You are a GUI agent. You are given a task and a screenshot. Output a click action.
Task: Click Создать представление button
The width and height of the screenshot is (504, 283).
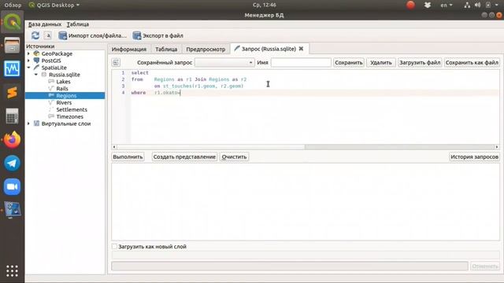pos(184,157)
